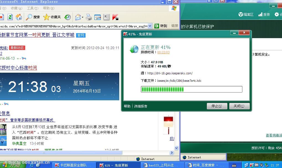
Task: Click the IE vertical scrollbar down arrow
Action: click(177, 148)
